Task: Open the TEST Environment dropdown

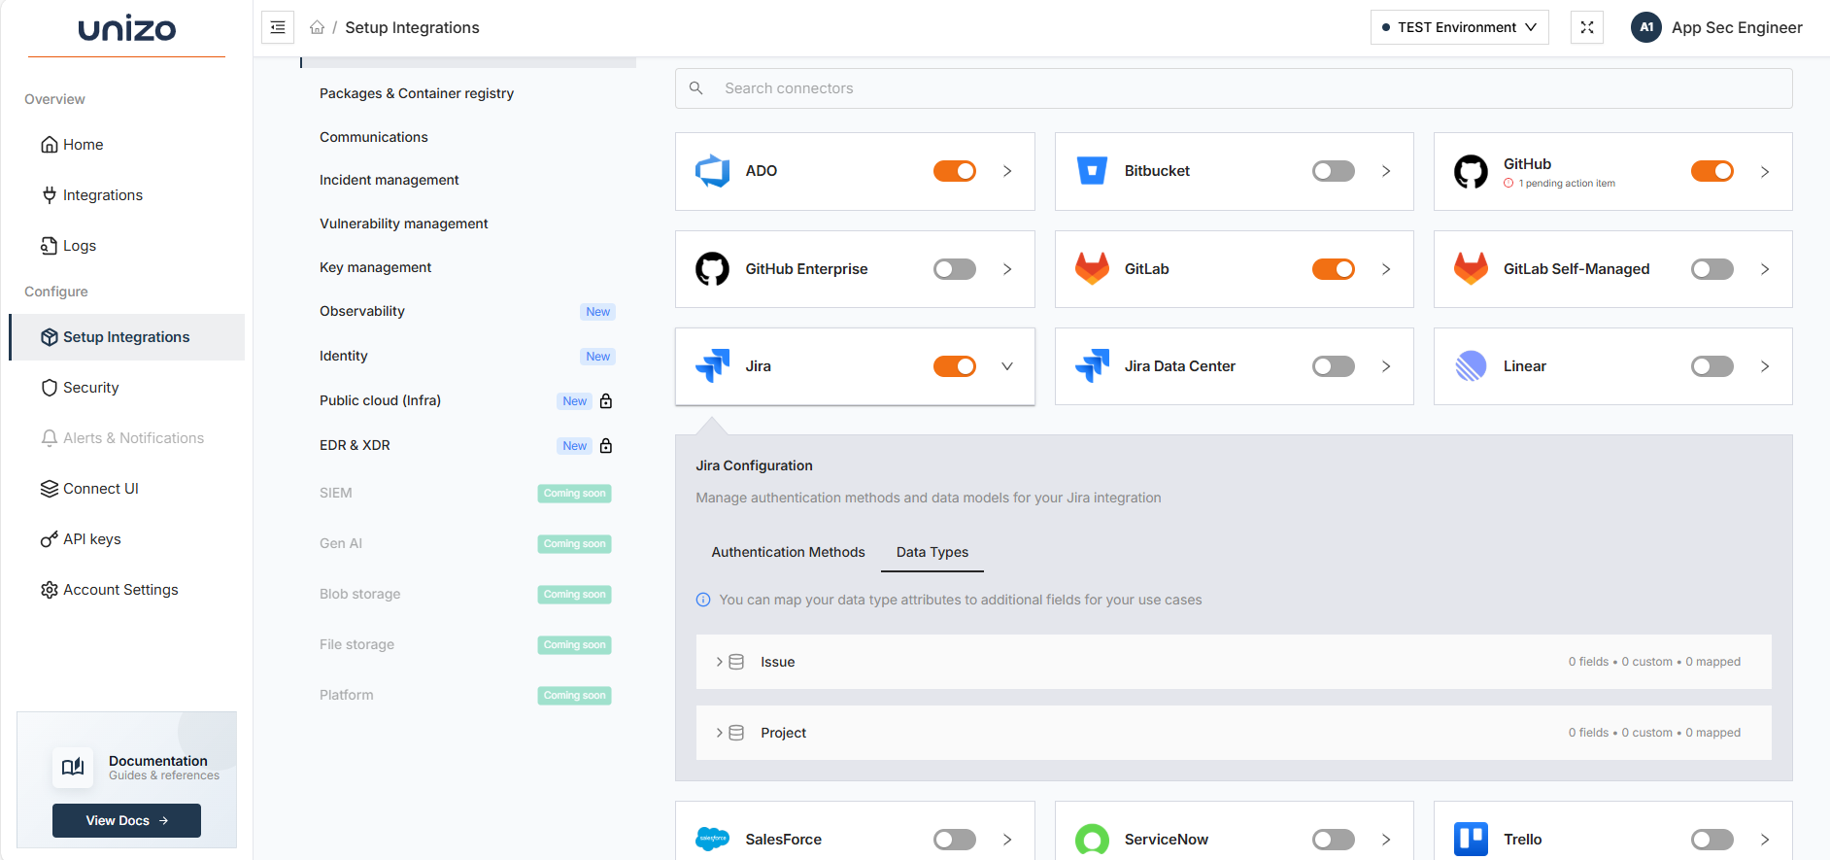Action: tap(1459, 27)
